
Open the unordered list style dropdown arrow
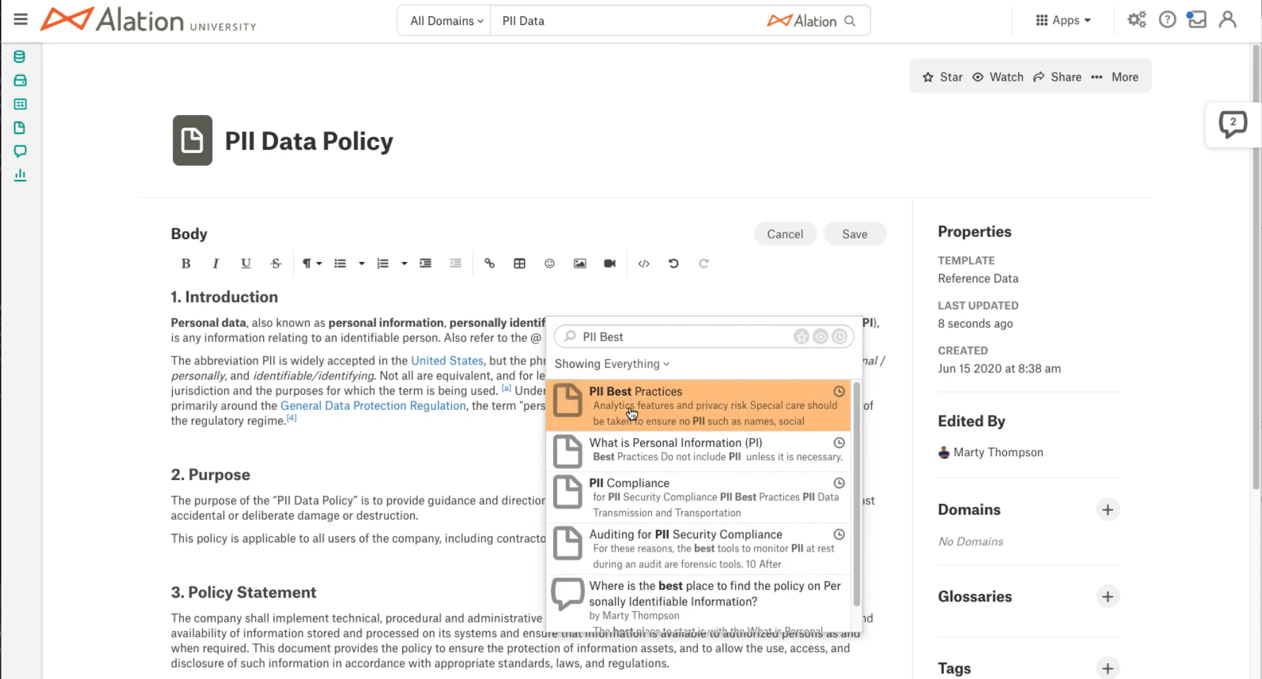(x=362, y=263)
